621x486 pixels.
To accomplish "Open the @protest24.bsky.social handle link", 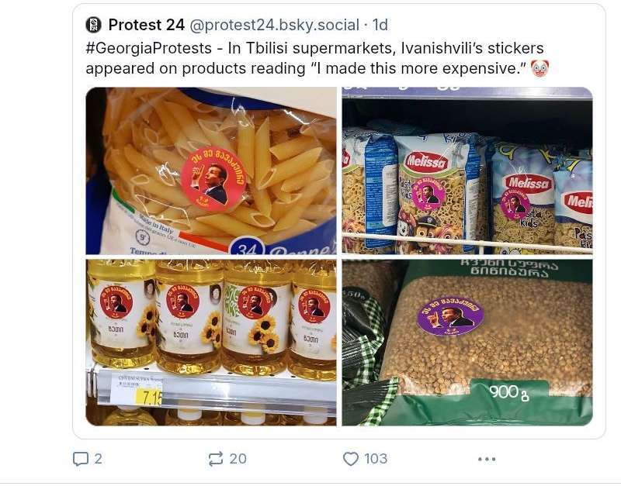I will point(275,25).
